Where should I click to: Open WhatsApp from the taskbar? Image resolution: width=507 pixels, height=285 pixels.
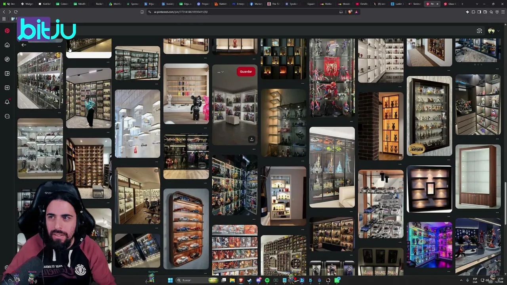[x=337, y=280]
